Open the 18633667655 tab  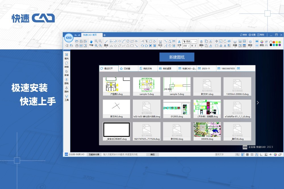[226, 68]
